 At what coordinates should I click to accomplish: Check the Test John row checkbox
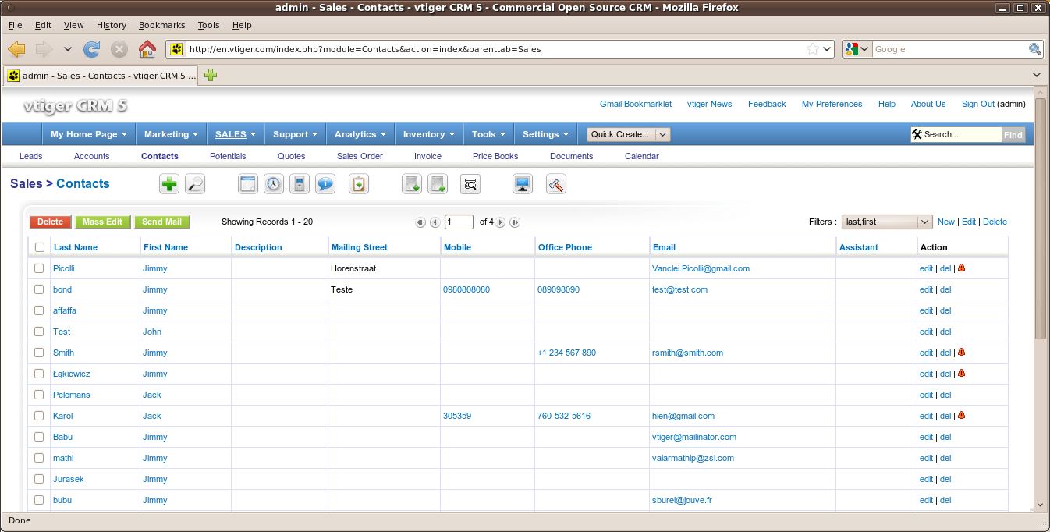pyautogui.click(x=40, y=332)
